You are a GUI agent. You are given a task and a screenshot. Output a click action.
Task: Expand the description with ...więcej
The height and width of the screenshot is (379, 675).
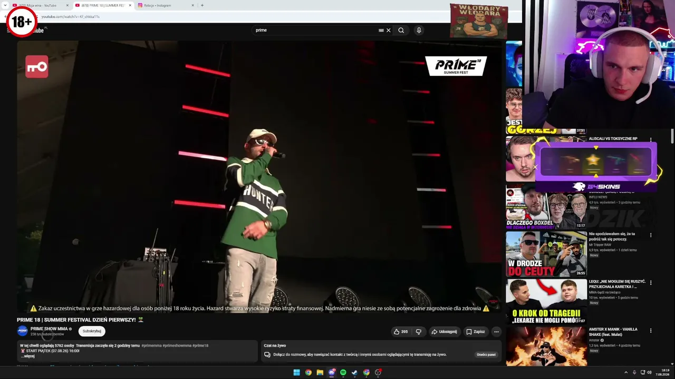[27, 356]
